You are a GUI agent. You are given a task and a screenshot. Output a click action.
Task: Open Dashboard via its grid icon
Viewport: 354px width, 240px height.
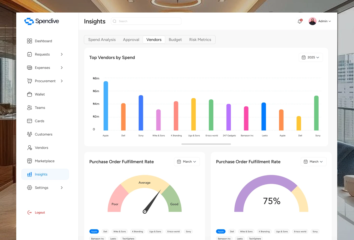coord(30,41)
